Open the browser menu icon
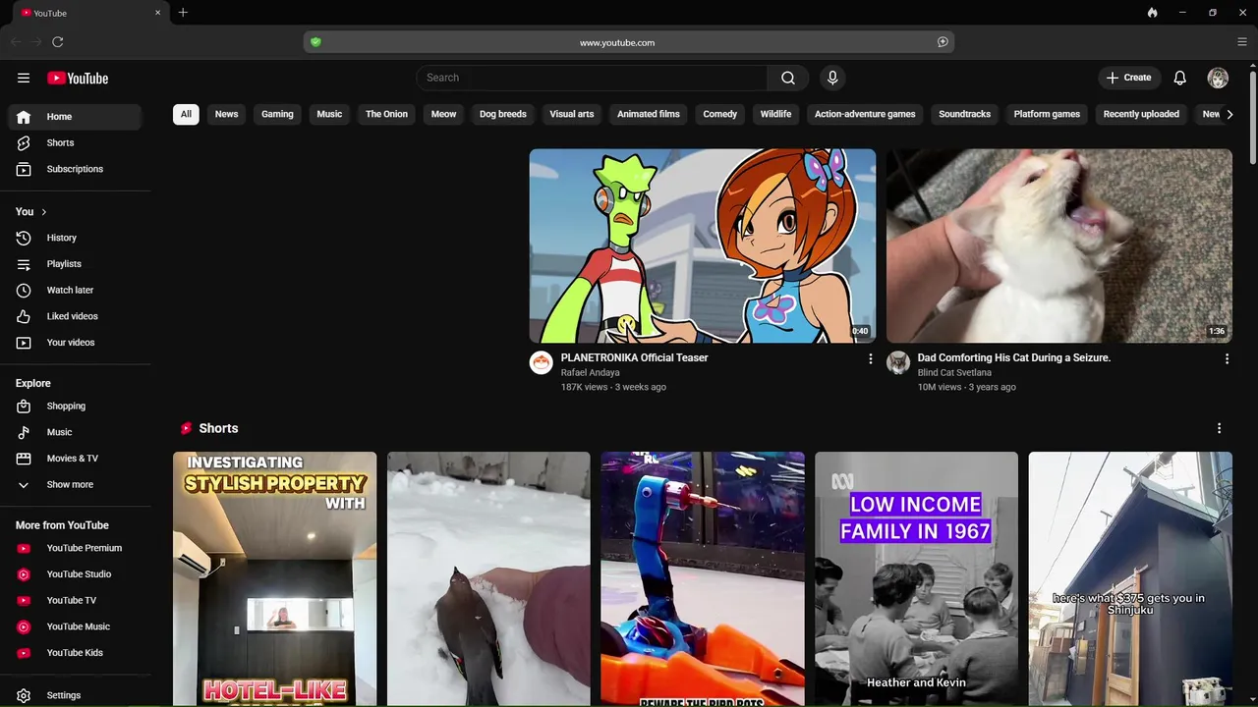The width and height of the screenshot is (1258, 707). coord(1242,42)
